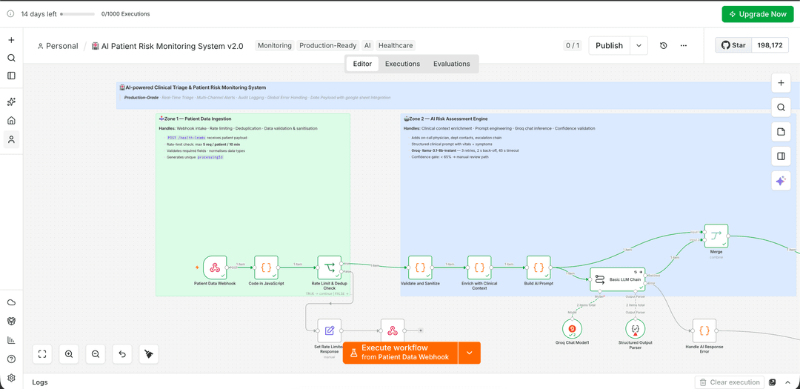Select the Build AI Prompt node
Viewport: 800px width, 389px height.
point(539,267)
